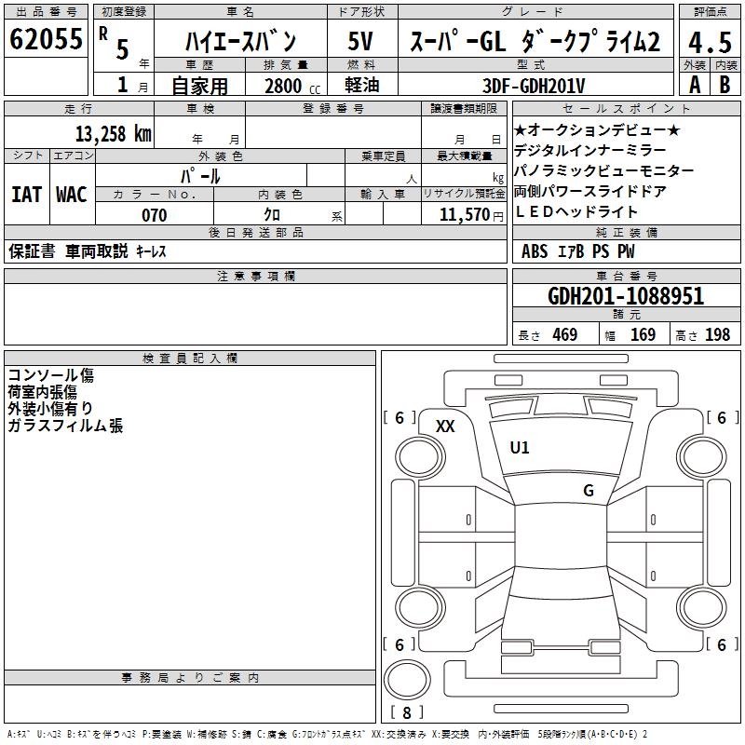The width and height of the screenshot is (745, 745).
Task: Click the セールスポイント section header
Action: 627,109
